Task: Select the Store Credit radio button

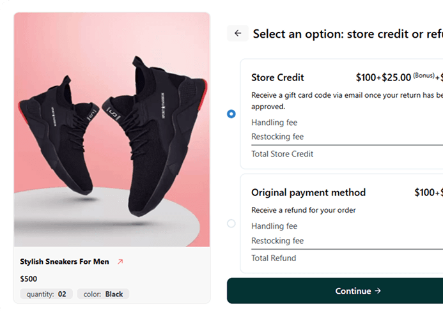Action: coord(231,114)
